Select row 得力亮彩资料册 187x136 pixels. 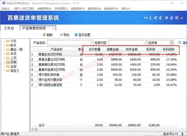pos(104,75)
